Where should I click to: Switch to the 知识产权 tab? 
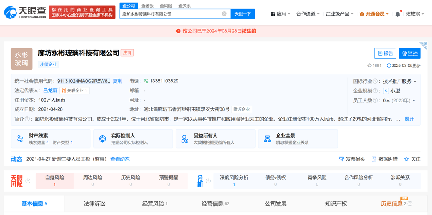336,204
